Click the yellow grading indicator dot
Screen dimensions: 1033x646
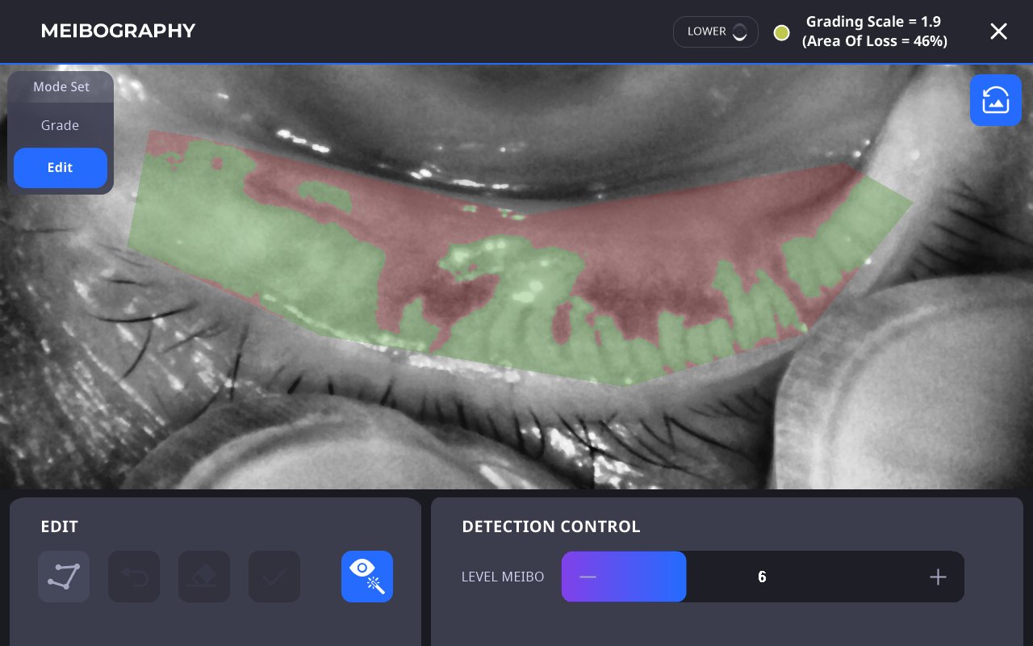point(781,32)
